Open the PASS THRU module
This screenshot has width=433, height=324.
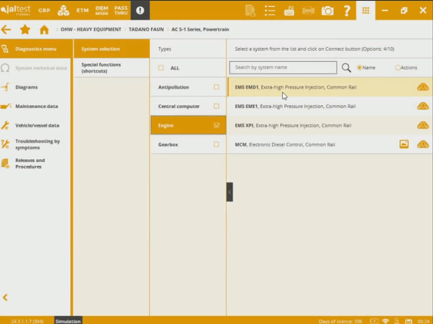coord(121,11)
